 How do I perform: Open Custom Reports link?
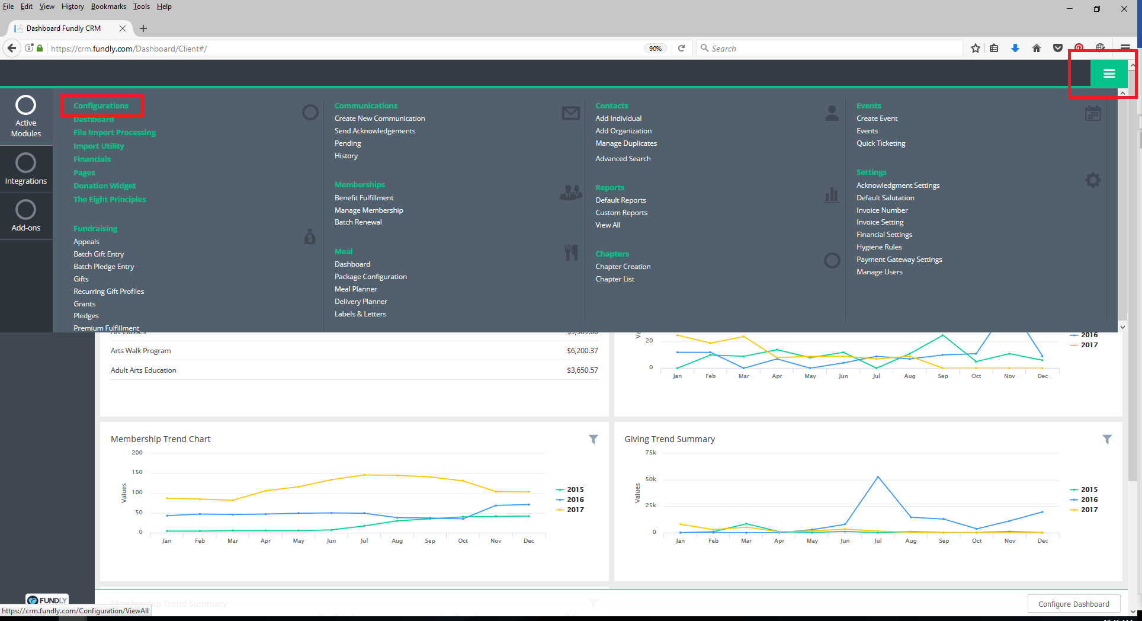(621, 213)
